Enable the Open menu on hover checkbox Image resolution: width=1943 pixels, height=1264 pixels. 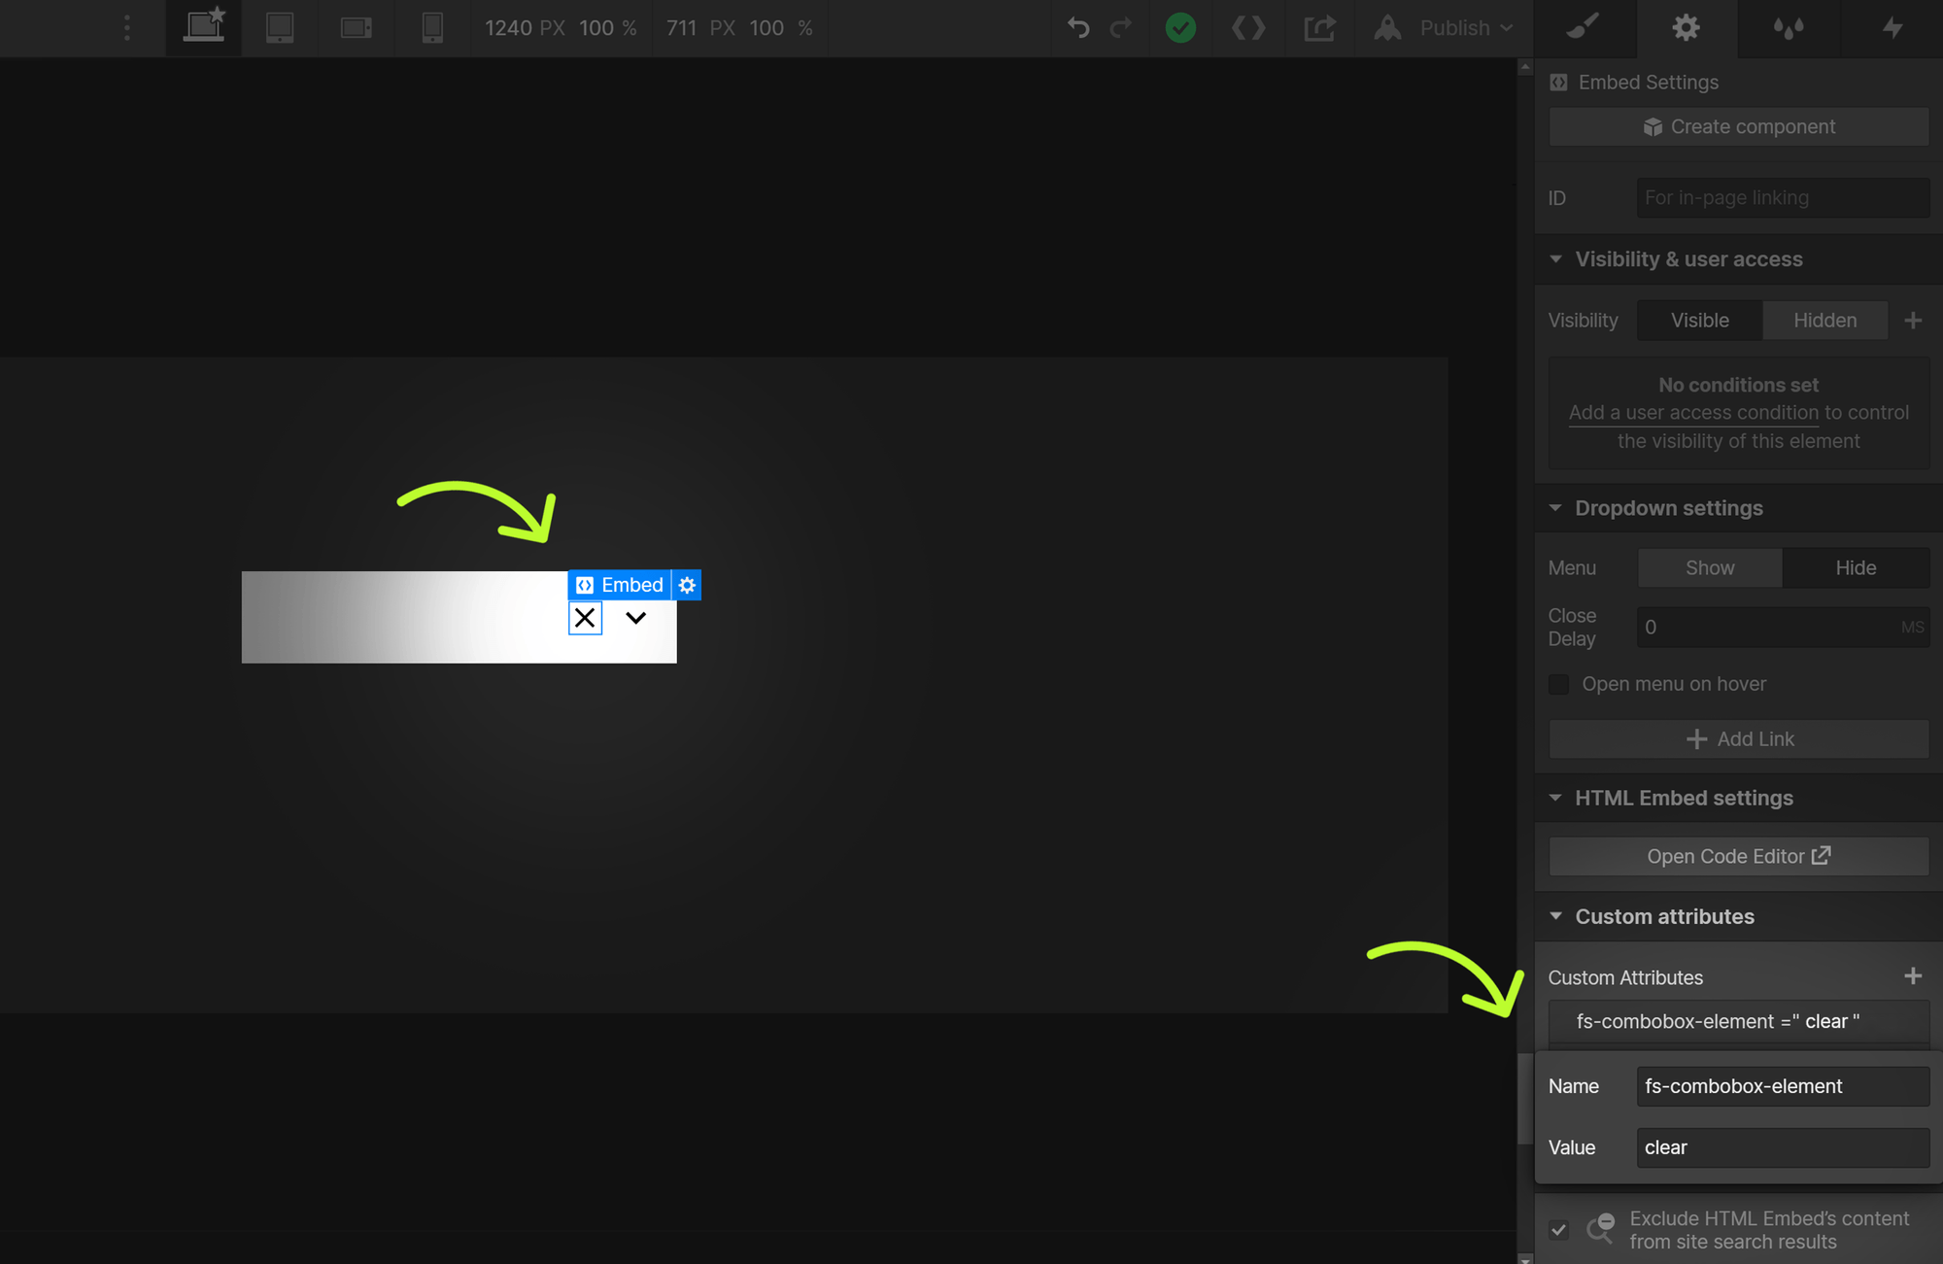point(1558,684)
